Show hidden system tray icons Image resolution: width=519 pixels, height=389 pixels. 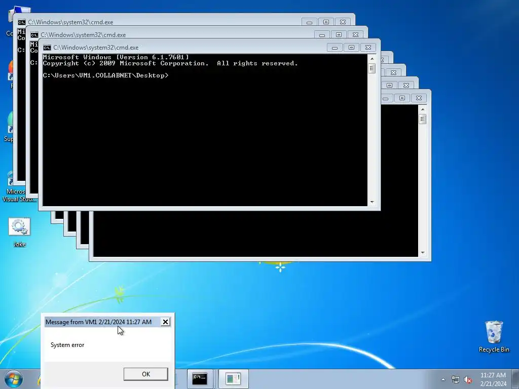[443, 379]
